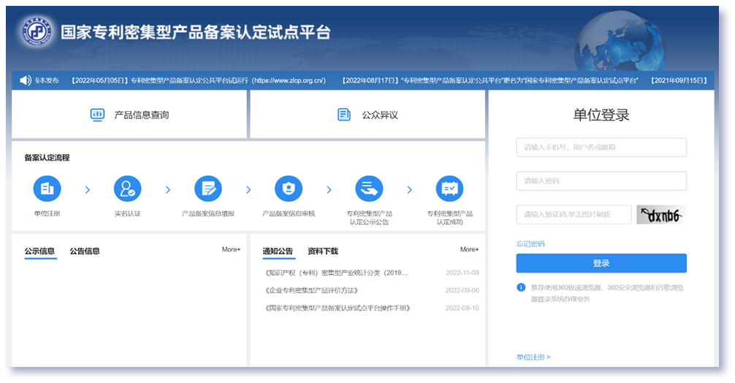Open the 企业专利密集型产品评价方法 notice
The width and height of the screenshot is (735, 383).
pyautogui.click(x=313, y=290)
